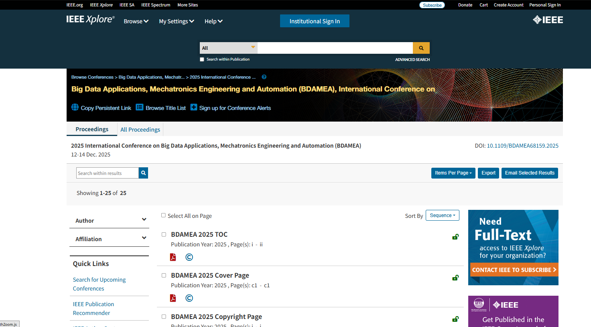Open the DOI 10.1109/BDAMEA68159.2025 link
The width and height of the screenshot is (591, 327).
(x=522, y=146)
